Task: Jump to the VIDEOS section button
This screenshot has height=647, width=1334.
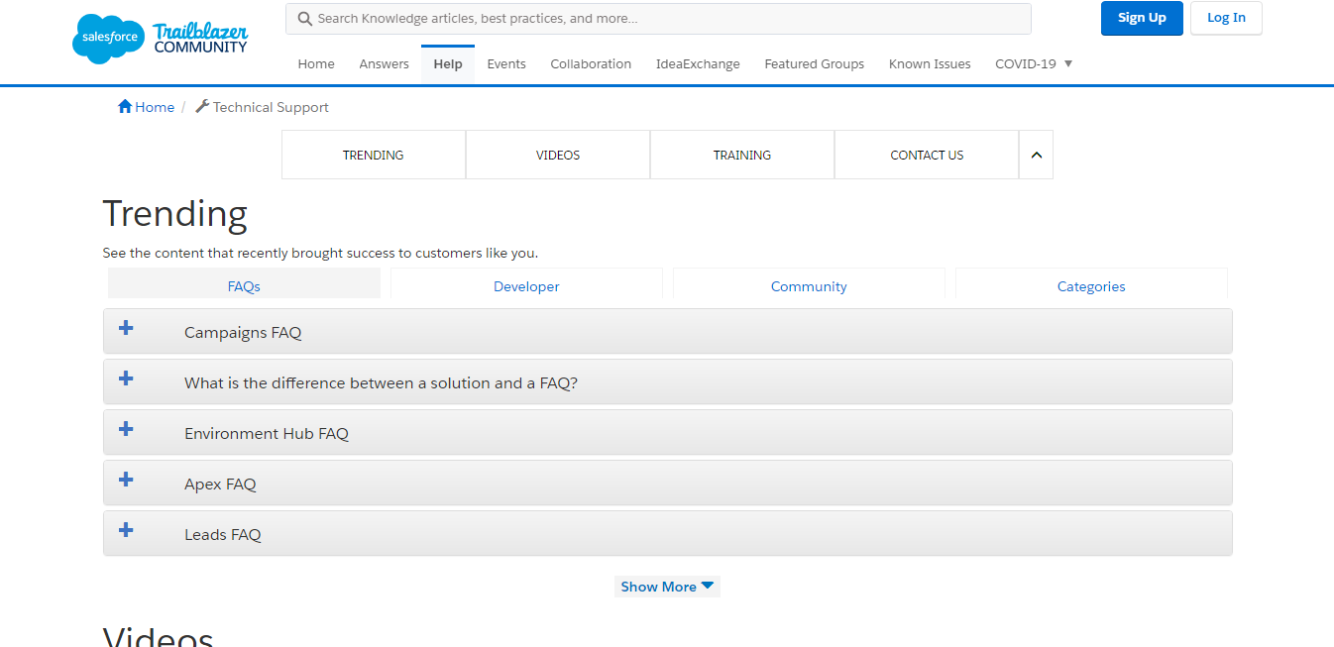Action: point(558,155)
